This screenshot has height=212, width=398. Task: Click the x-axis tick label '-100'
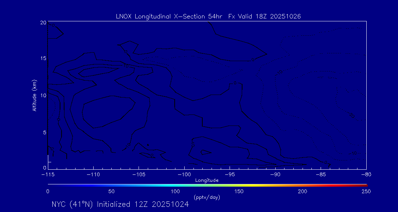184,174
